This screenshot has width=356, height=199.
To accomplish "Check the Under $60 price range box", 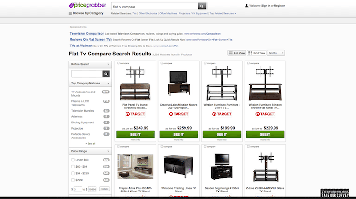I will pyautogui.click(x=73, y=160).
